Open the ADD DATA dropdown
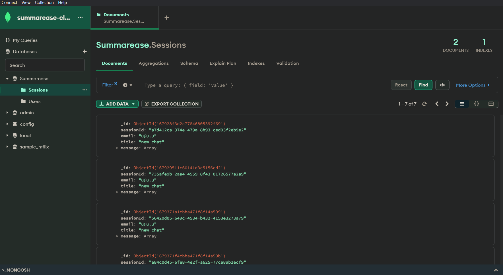This screenshot has width=503, height=275. click(117, 104)
